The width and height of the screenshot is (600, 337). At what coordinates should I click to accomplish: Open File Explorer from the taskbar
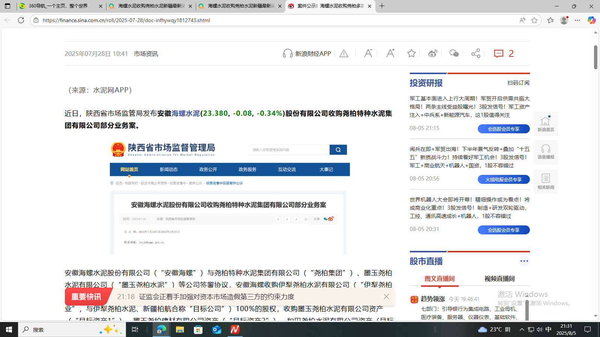click(x=180, y=330)
